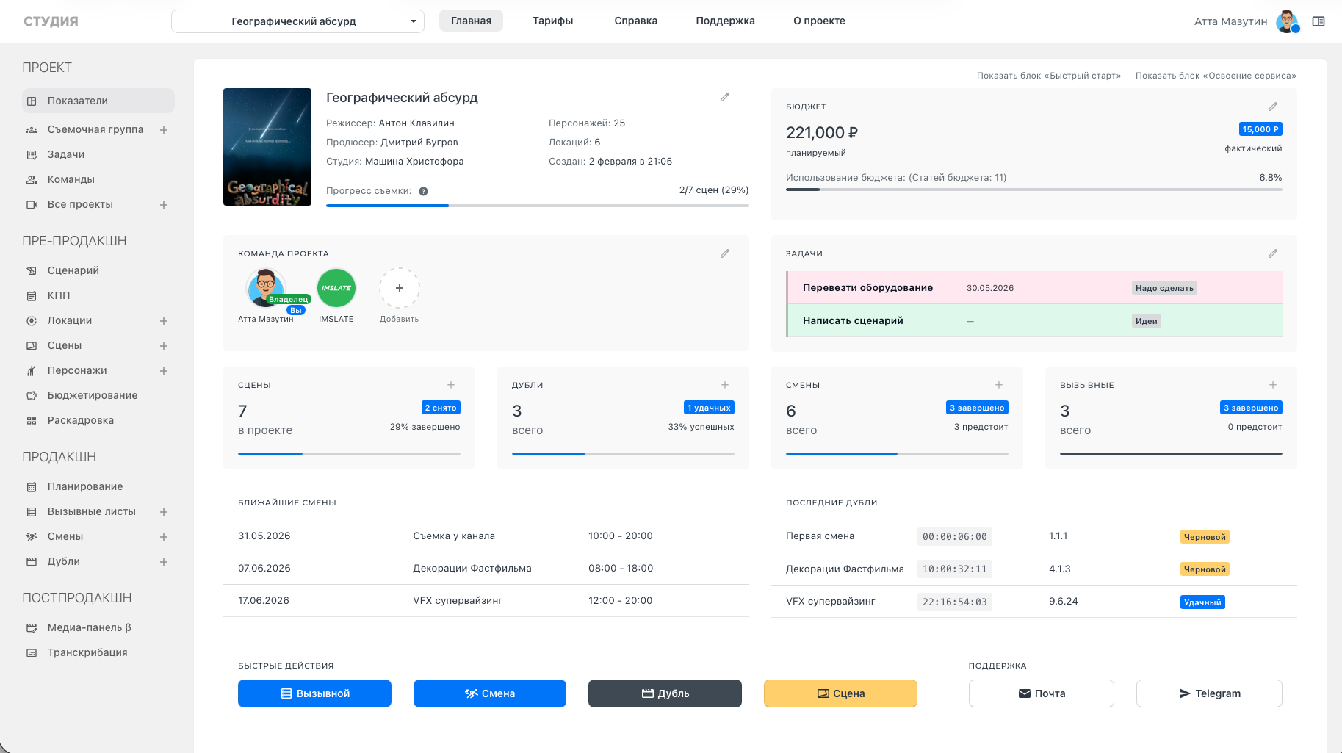Screen dimensions: 1342x753
Task: Create call sheet with Вызывной button
Action: (x=314, y=693)
